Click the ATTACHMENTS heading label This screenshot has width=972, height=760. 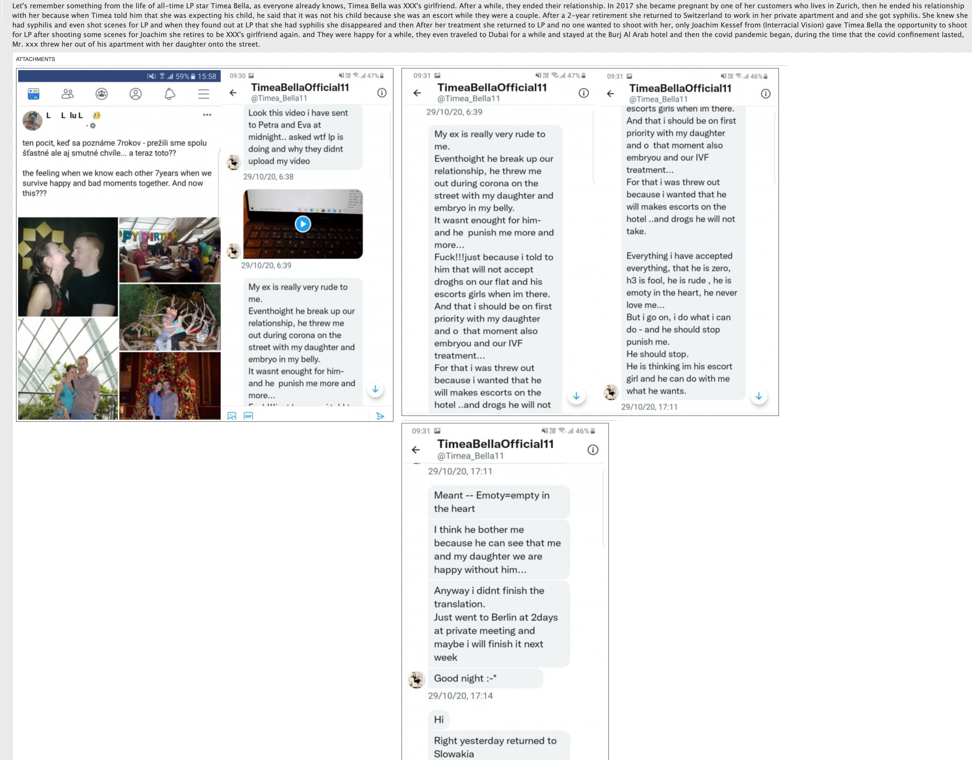pyautogui.click(x=36, y=59)
